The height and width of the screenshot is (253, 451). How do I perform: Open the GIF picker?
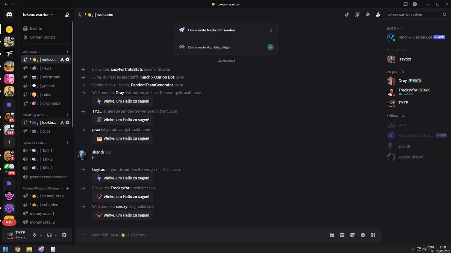(x=342, y=235)
